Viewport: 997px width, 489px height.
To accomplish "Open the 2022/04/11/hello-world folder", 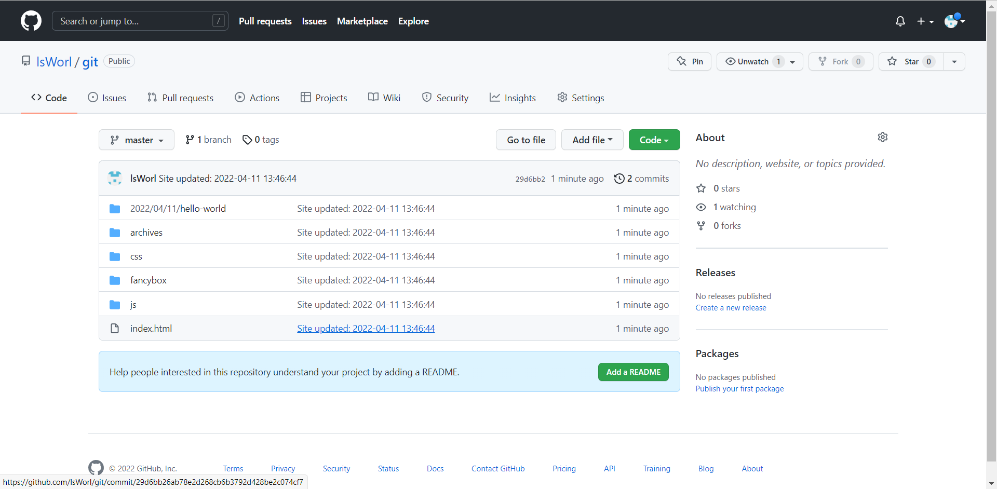I will (x=178, y=208).
